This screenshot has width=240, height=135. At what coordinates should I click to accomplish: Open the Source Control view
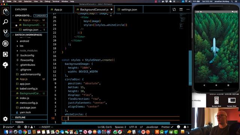tap(5, 33)
